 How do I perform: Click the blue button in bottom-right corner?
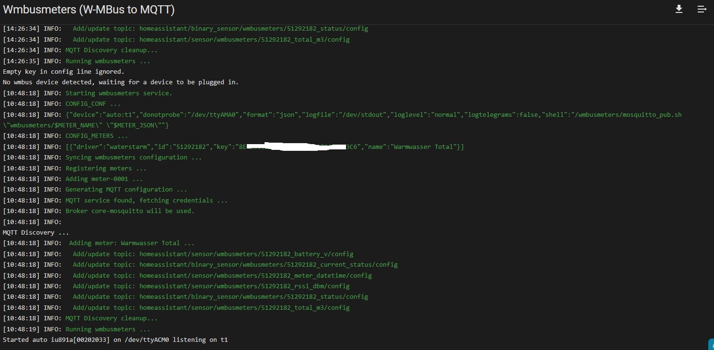pos(711,344)
